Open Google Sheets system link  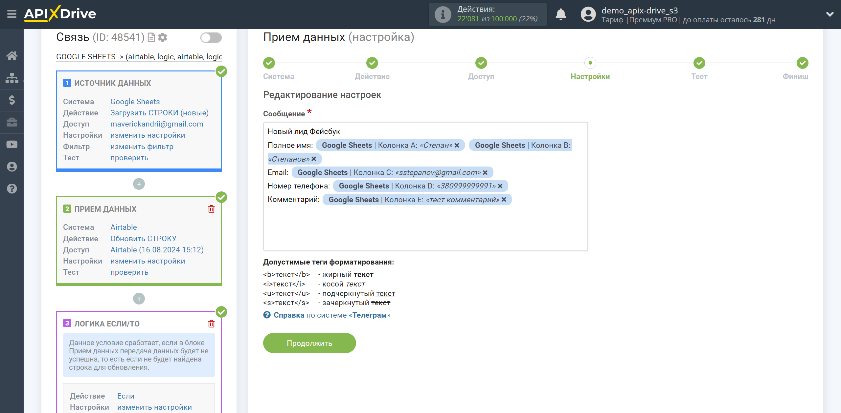[x=135, y=102]
